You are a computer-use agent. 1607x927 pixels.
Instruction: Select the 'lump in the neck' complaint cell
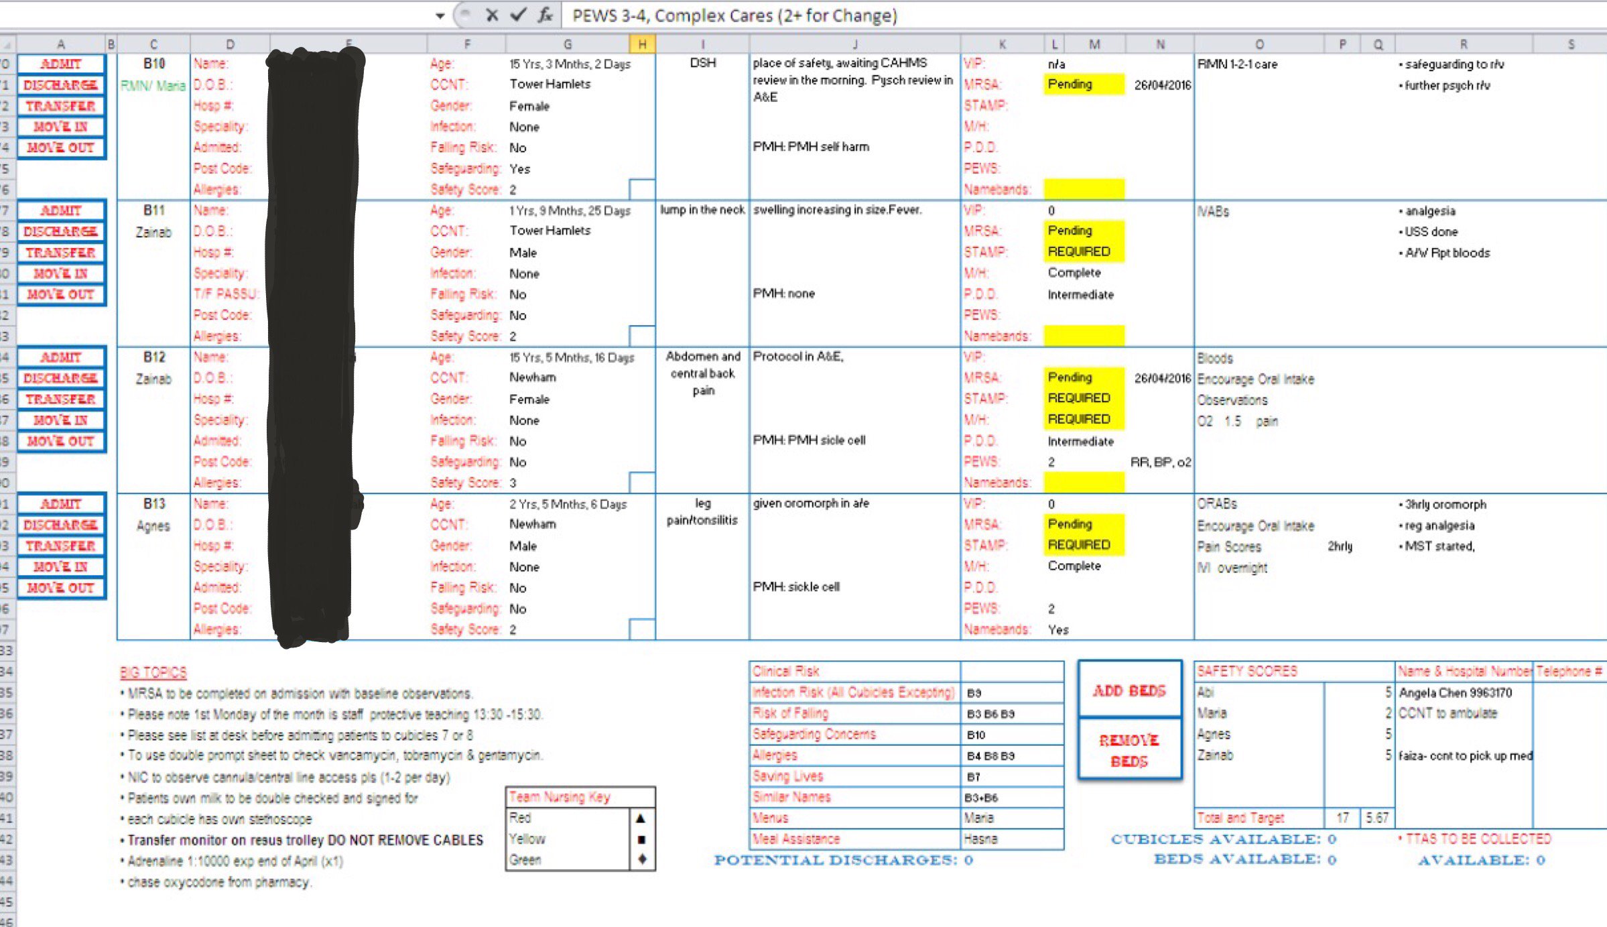702,210
